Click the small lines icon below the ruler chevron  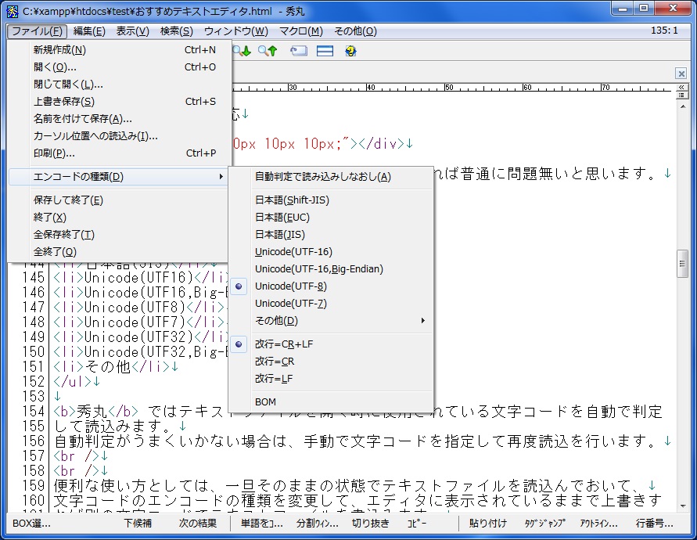681,95
